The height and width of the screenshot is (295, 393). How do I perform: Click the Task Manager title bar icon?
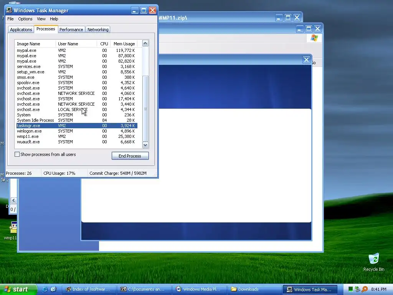9,10
